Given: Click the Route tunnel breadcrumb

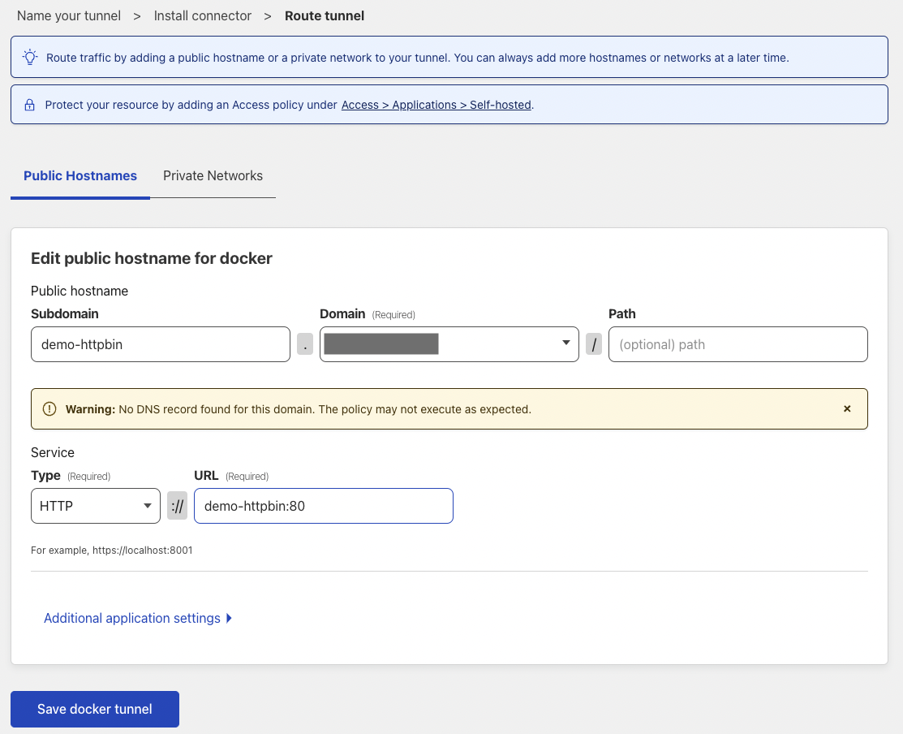Looking at the screenshot, I should [x=325, y=16].
